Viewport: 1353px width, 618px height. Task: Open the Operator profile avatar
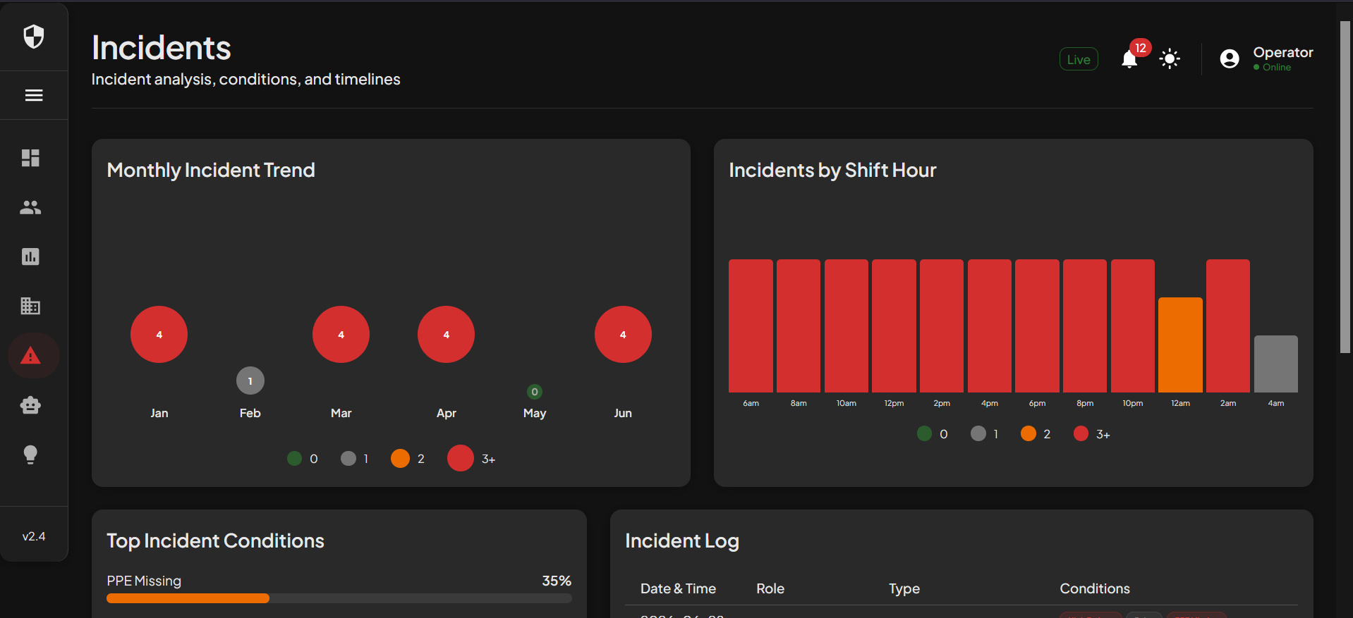coord(1230,58)
